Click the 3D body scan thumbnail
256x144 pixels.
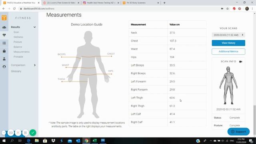(x=228, y=85)
